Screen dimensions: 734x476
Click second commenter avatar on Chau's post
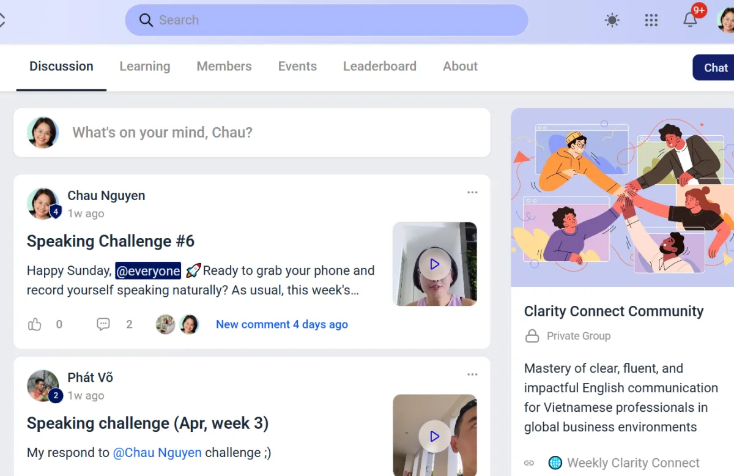[189, 324]
